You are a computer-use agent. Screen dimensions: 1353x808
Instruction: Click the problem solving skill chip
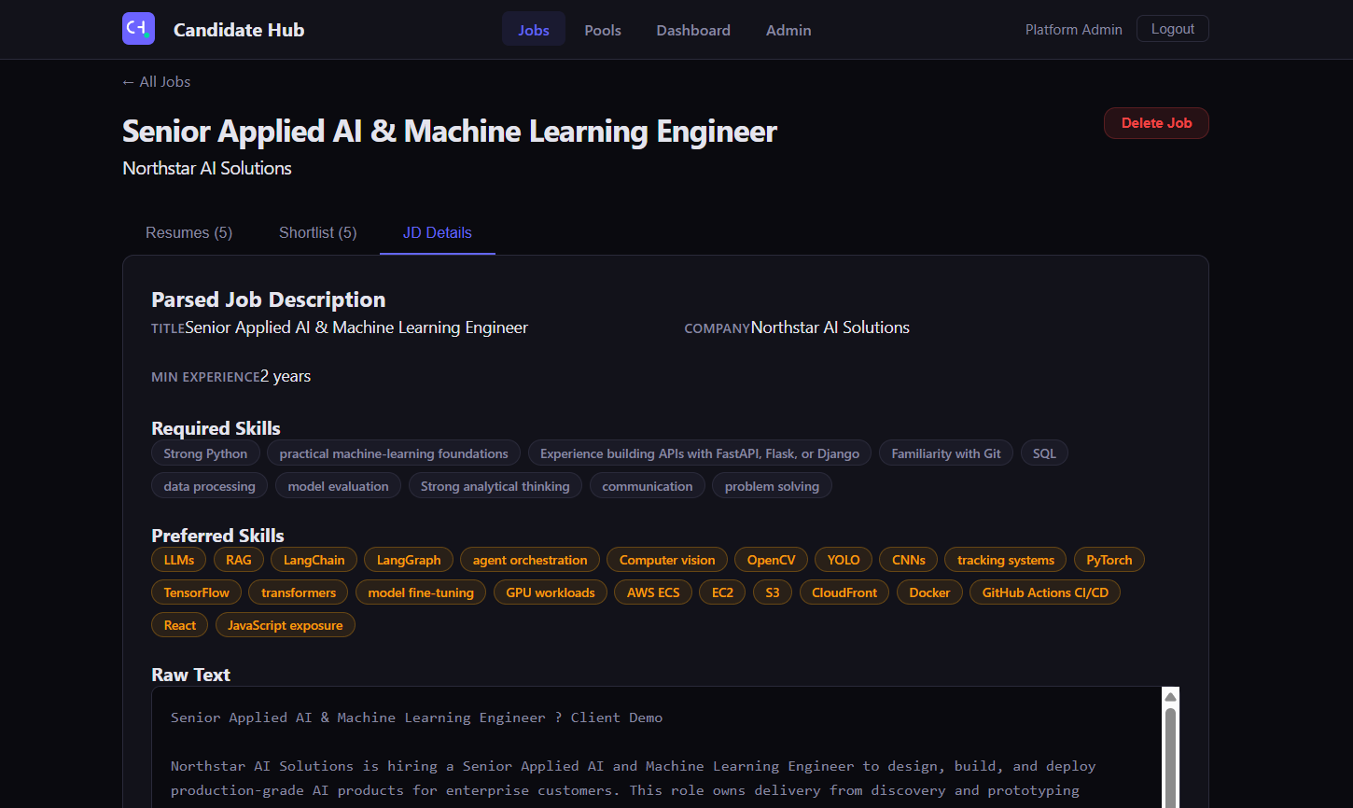pos(772,486)
